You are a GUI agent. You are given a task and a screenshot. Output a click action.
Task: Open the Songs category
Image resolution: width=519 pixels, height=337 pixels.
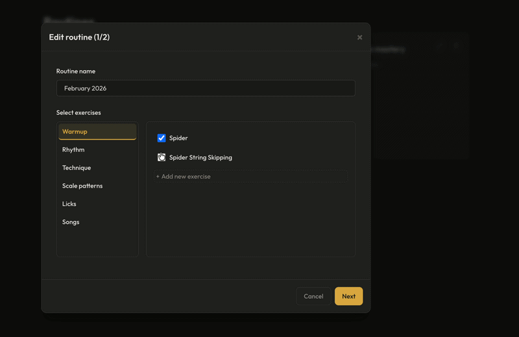tap(97, 222)
